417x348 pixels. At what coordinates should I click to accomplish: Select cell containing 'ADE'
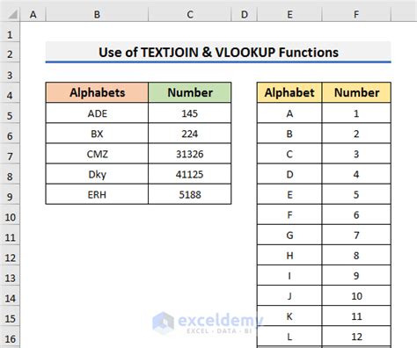tap(97, 113)
